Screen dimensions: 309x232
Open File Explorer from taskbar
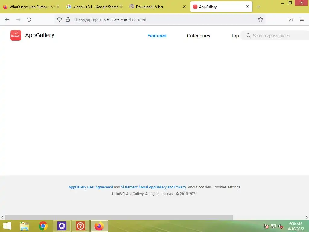click(24, 226)
